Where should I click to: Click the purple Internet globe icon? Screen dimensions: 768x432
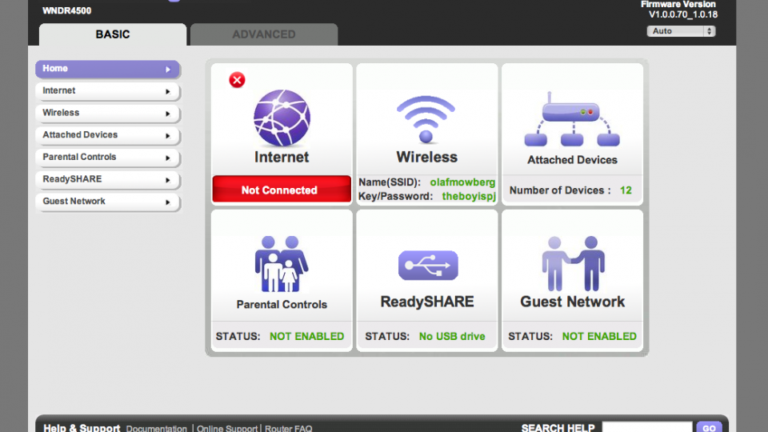pyautogui.click(x=282, y=118)
